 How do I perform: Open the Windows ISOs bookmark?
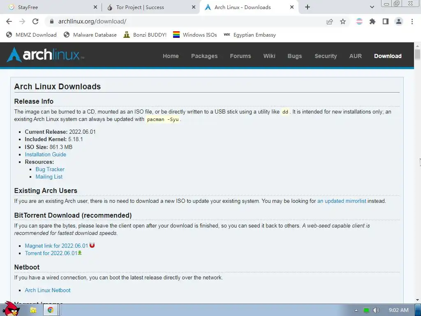(x=195, y=35)
